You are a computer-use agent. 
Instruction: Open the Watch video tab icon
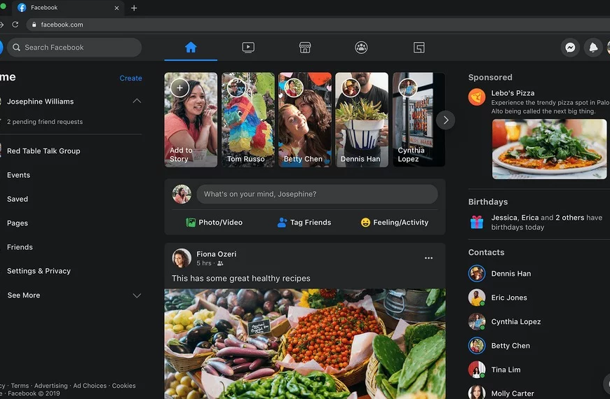coord(248,48)
